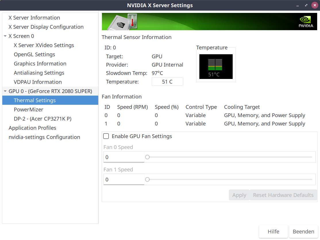Screen dimensions: 320x240
Task: Click Variable control type of fan 1
Action: [x=196, y=123]
